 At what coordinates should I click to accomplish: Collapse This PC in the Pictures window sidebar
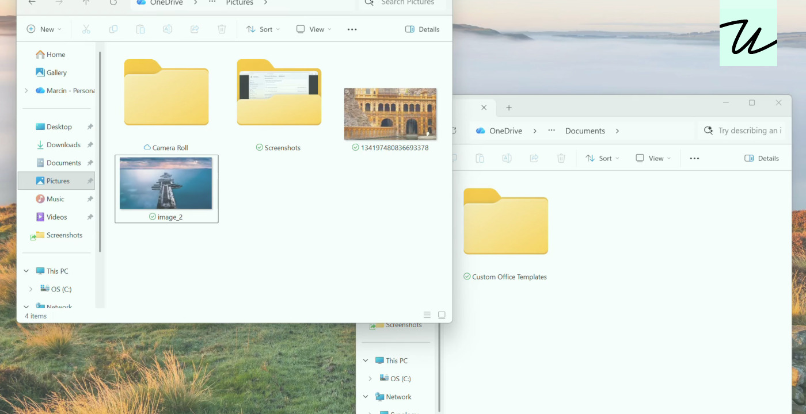pos(26,271)
